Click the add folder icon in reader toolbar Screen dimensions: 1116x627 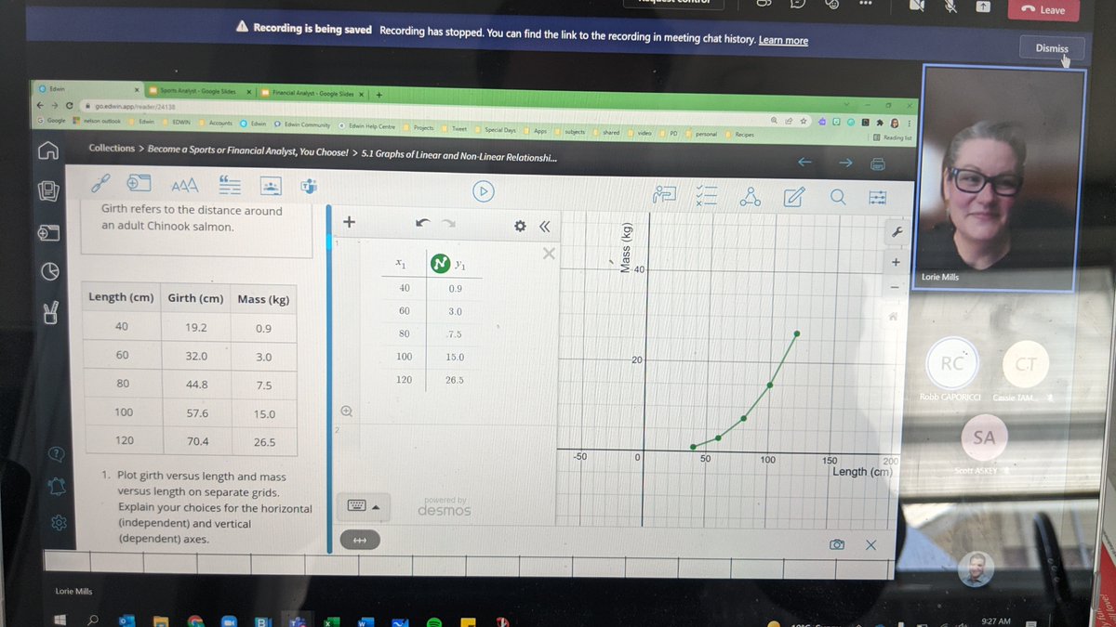[139, 183]
